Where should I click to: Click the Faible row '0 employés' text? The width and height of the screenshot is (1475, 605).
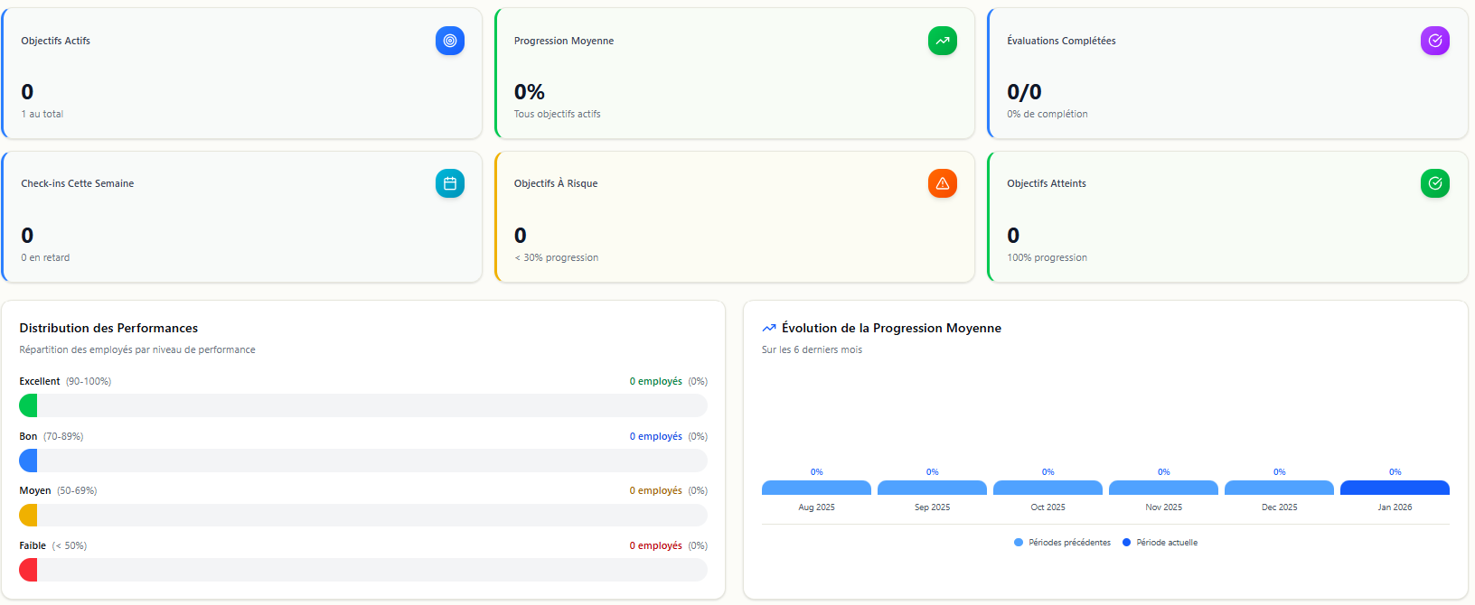click(x=655, y=546)
